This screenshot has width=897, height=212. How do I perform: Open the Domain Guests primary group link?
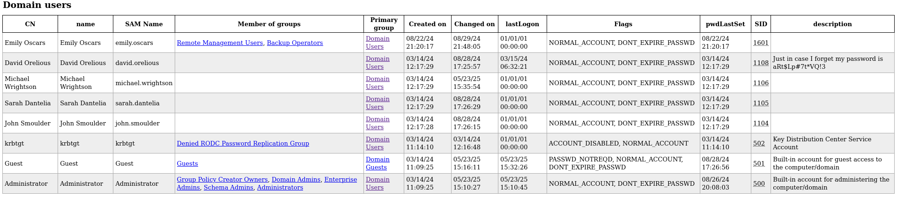click(x=377, y=163)
